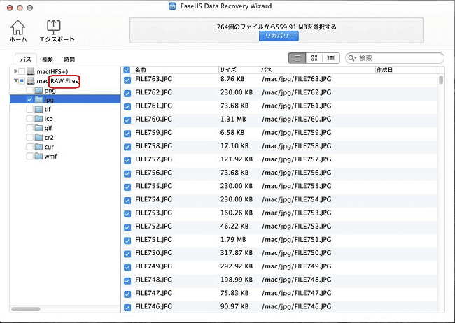The width and height of the screenshot is (455, 323).
Task: Click the 292.92 KB size value
Action: pyautogui.click(x=236, y=266)
